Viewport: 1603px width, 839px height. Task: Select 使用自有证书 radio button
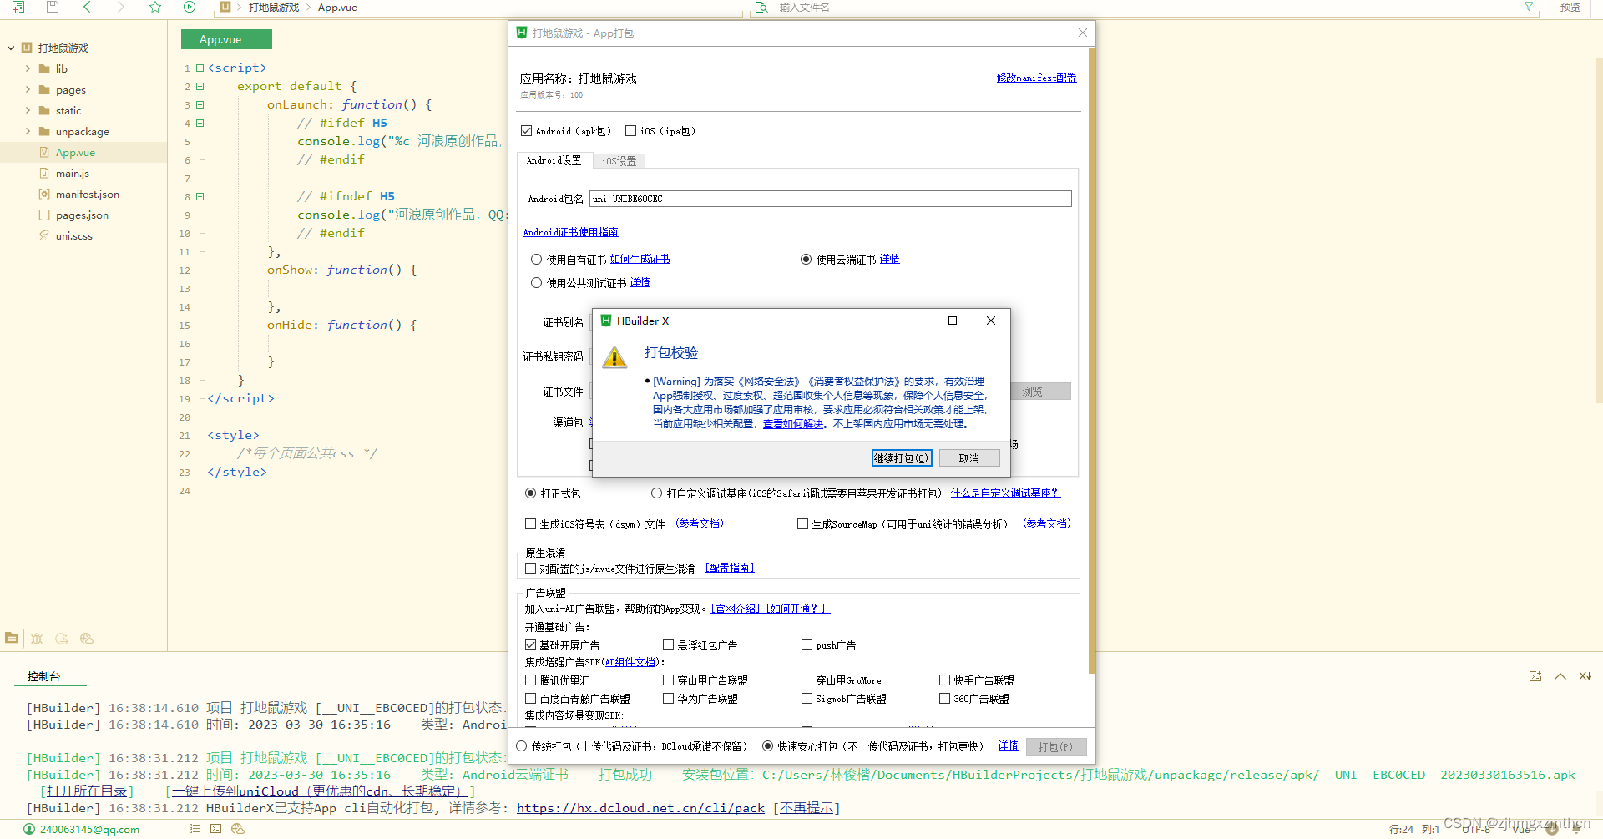(537, 260)
